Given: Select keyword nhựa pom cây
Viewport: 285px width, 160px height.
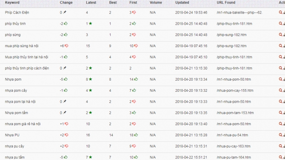Looking at the screenshot, I should (16, 90).
